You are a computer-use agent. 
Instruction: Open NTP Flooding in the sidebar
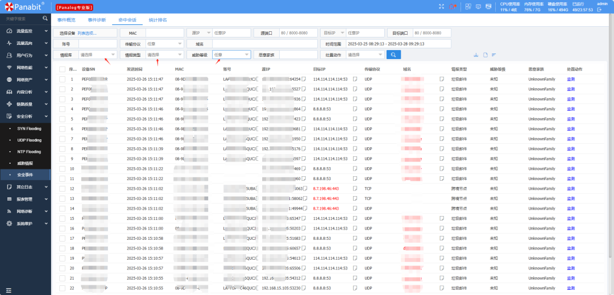coord(29,151)
